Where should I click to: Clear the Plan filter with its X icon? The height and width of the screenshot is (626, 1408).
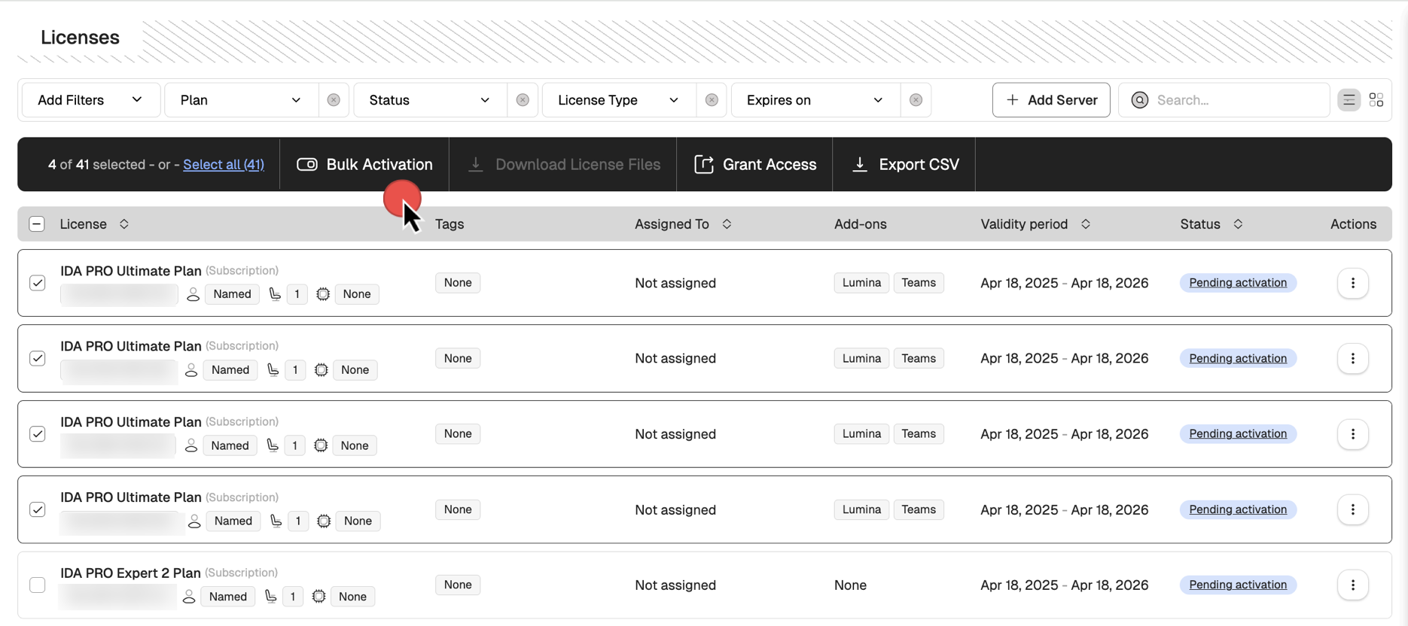pyautogui.click(x=334, y=100)
